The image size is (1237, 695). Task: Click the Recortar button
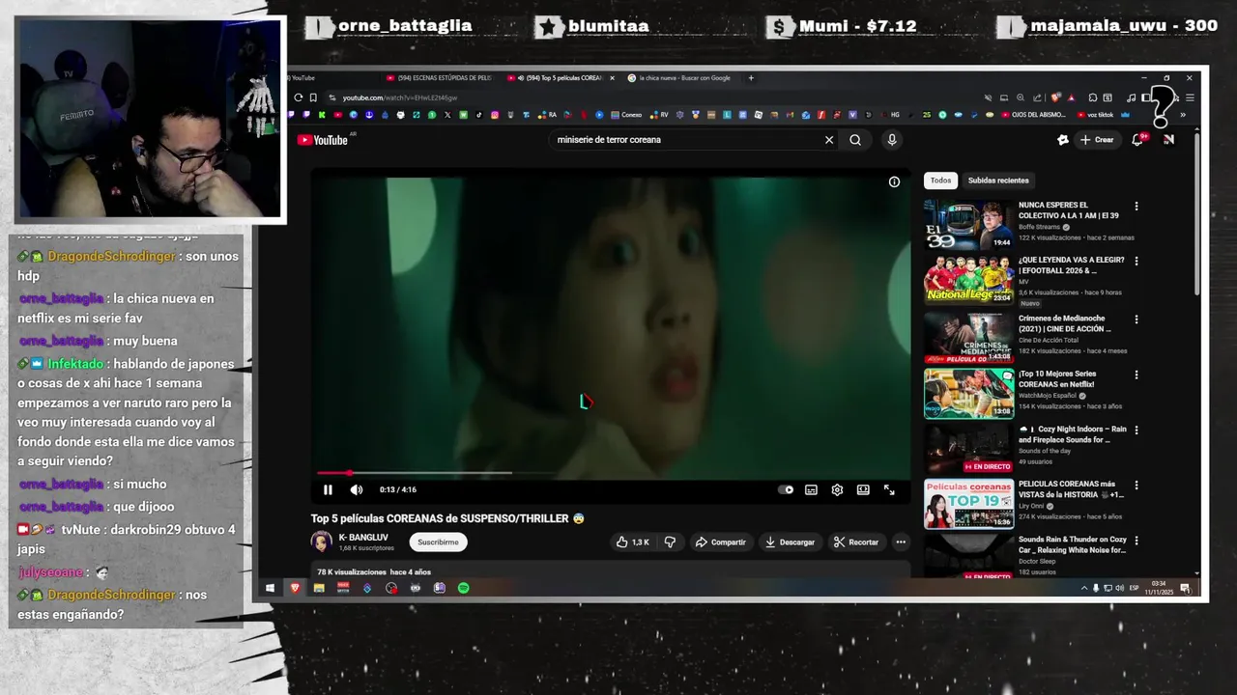click(856, 542)
